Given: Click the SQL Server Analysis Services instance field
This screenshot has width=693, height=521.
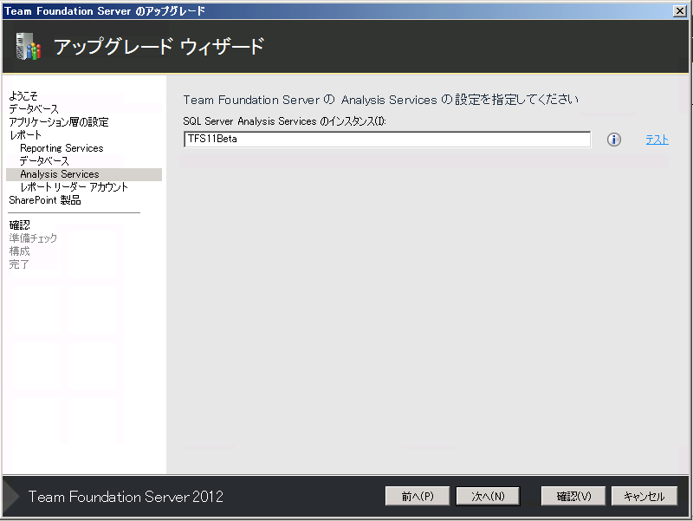Looking at the screenshot, I should [x=387, y=139].
